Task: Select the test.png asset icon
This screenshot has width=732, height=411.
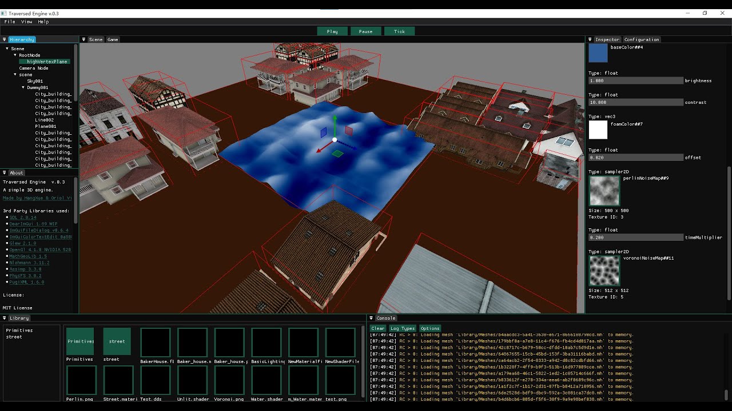Action: (340, 381)
